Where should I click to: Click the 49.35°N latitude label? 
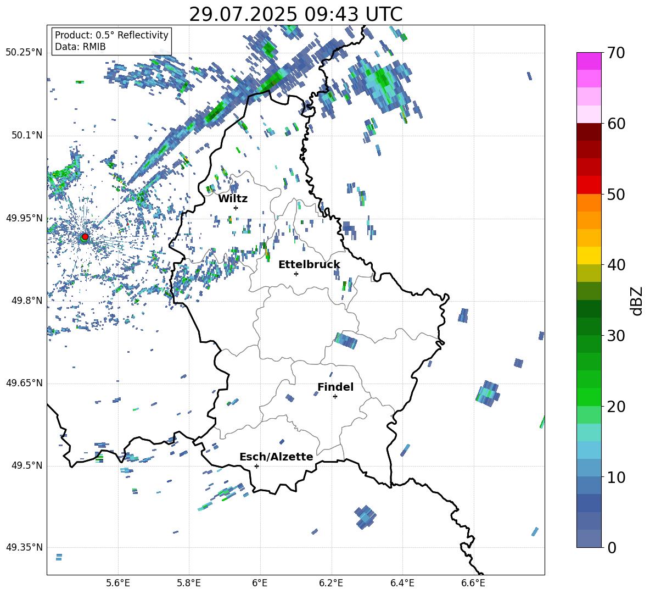pos(24,547)
